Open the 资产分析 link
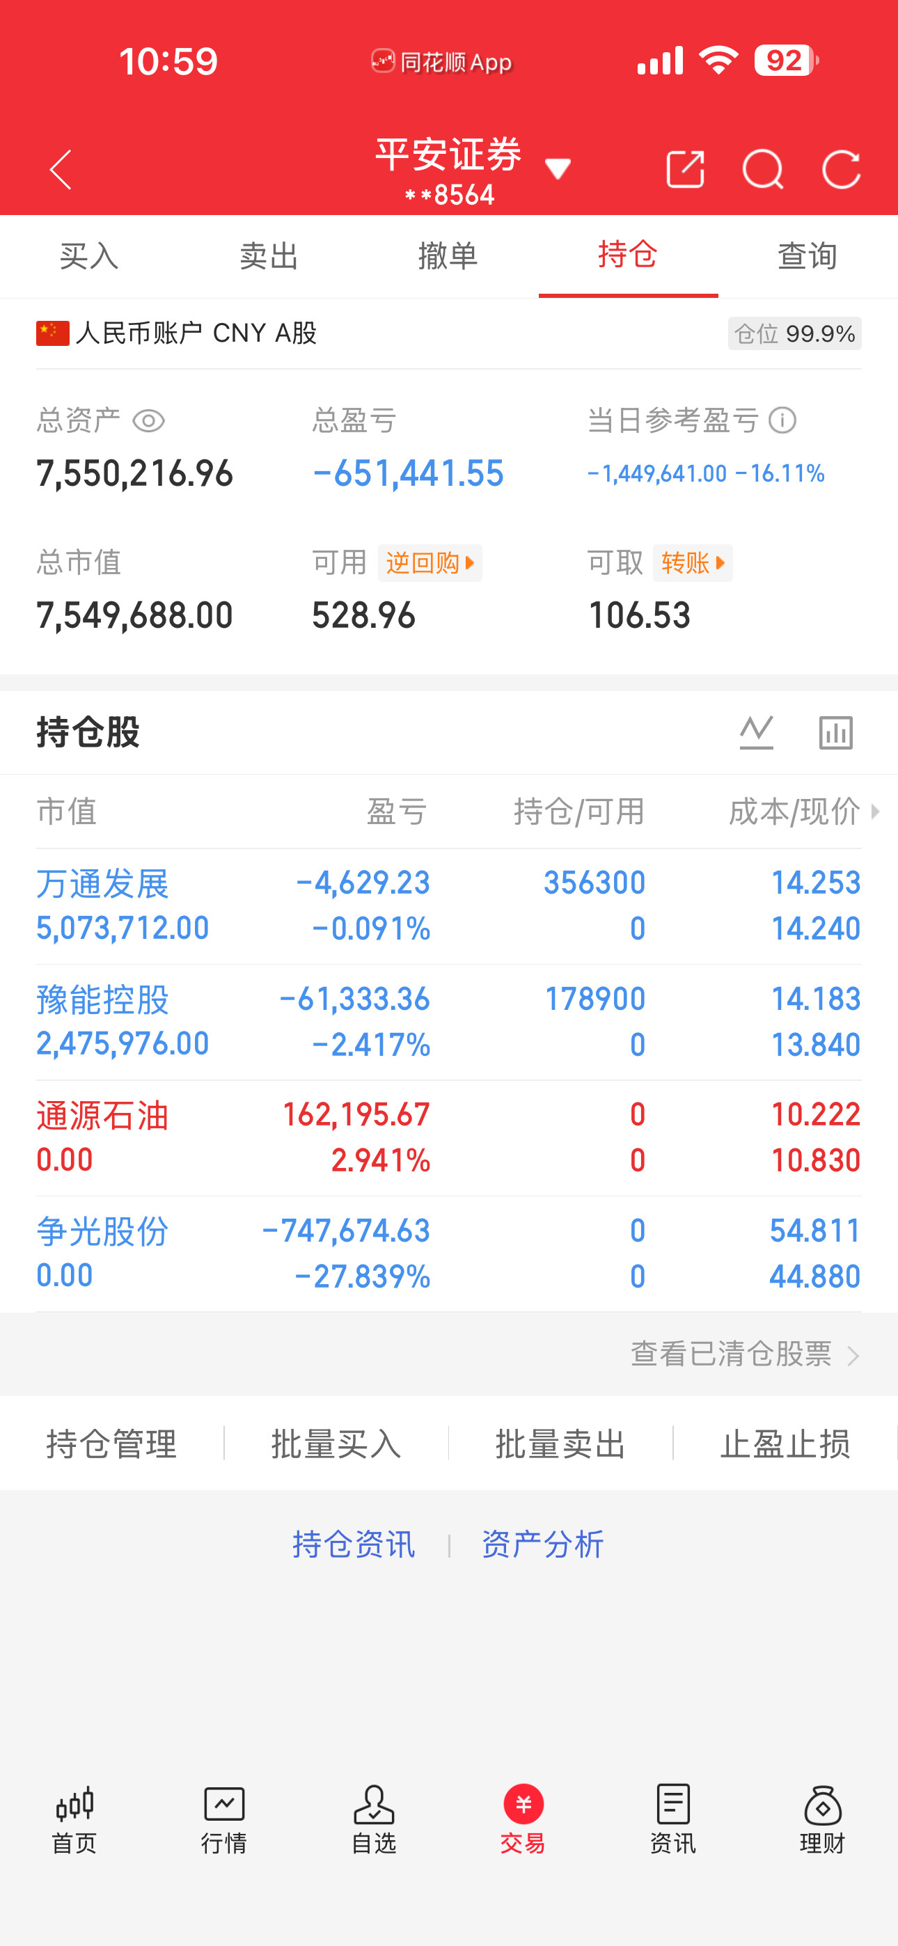Viewport: 898px width, 1946px height. point(543,1544)
